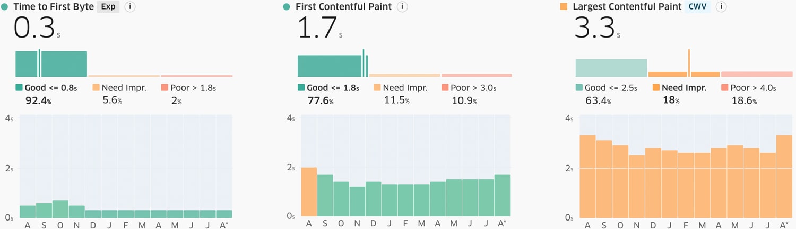The width and height of the screenshot is (796, 229).
Task: Click the November bar in LCP chart
Action: click(637, 186)
